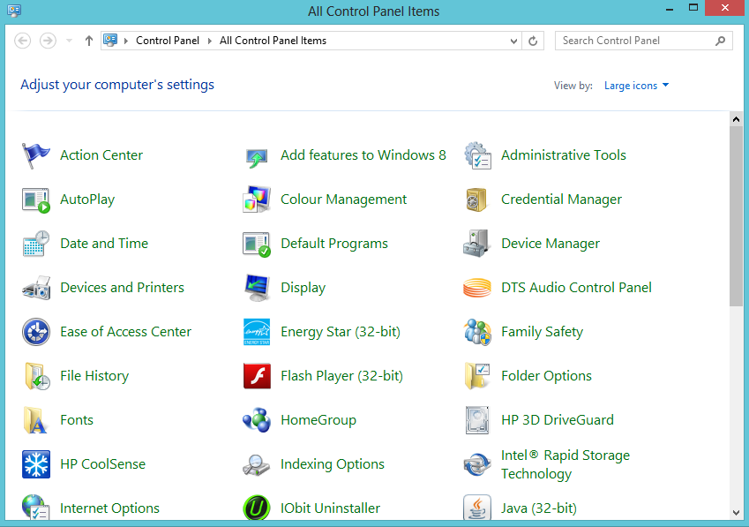Open the Device Manager link
Viewport: 749px width, 527px height.
click(551, 244)
